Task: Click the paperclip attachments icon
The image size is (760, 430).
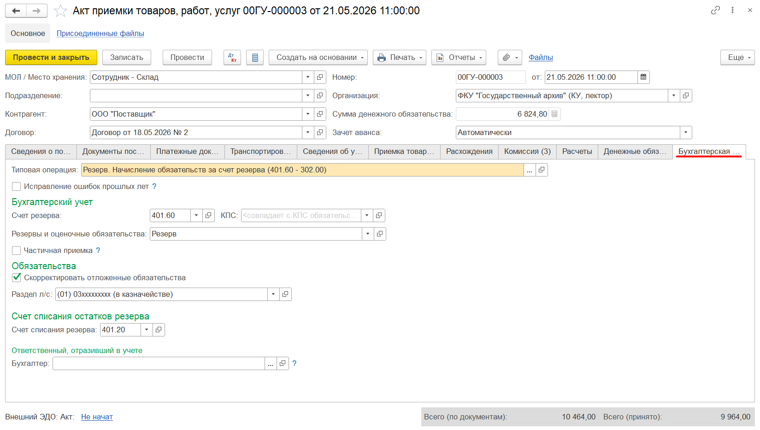Action: pos(510,58)
